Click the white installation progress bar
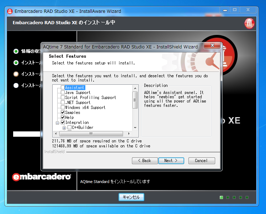 click(x=27, y=134)
